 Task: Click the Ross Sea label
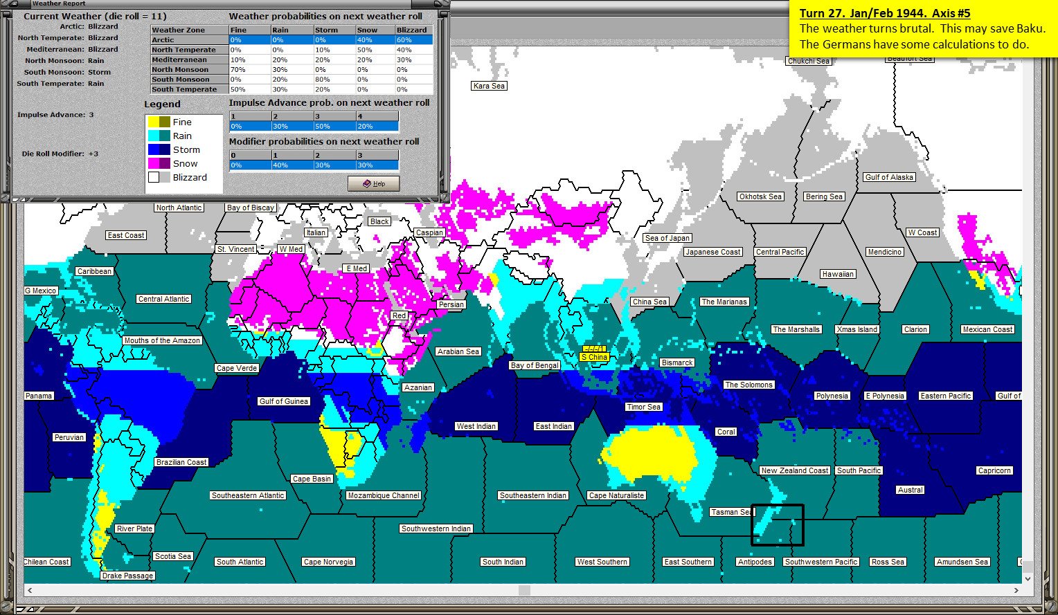[x=888, y=562]
